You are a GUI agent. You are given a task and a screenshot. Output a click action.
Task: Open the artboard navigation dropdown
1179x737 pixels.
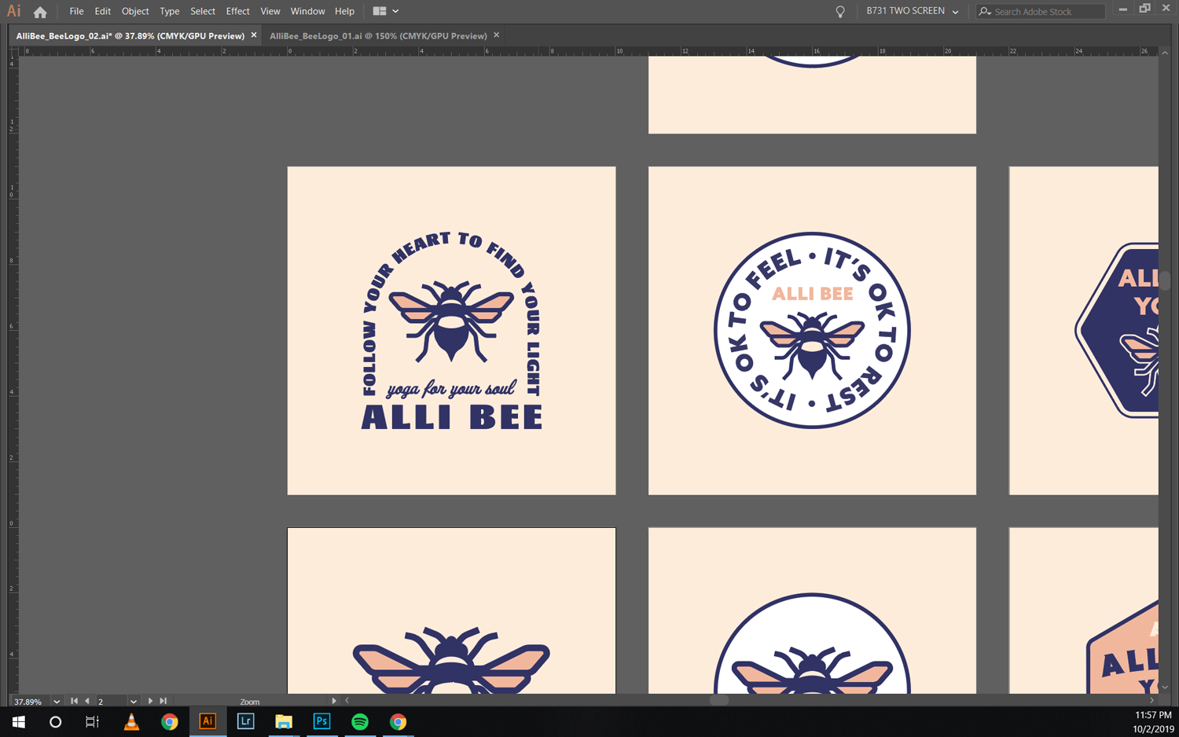tap(134, 702)
